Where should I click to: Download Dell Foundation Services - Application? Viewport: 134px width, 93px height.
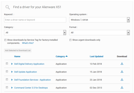coord(122,79)
